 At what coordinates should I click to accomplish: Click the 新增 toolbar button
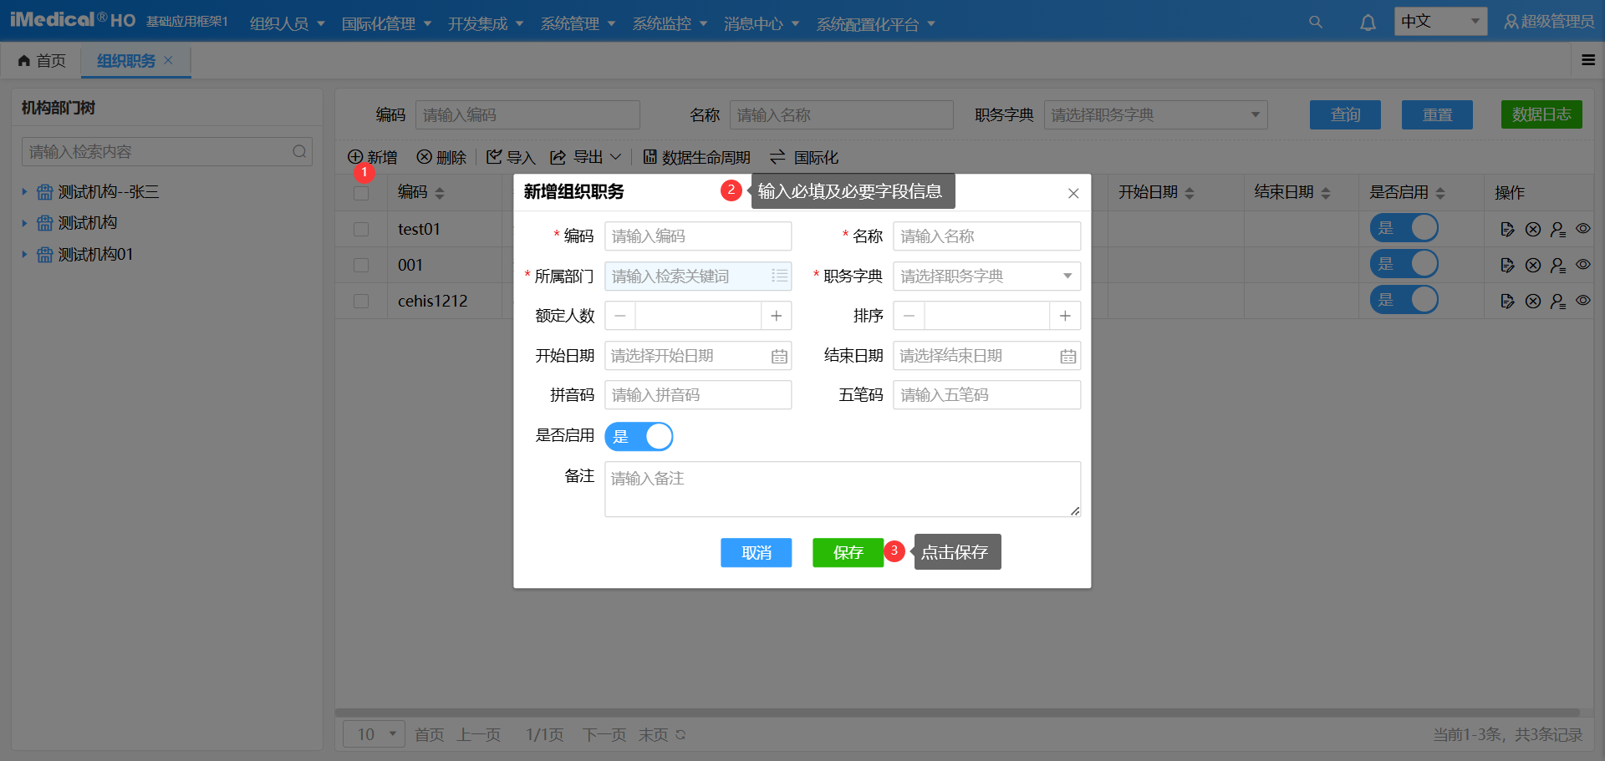point(373,157)
